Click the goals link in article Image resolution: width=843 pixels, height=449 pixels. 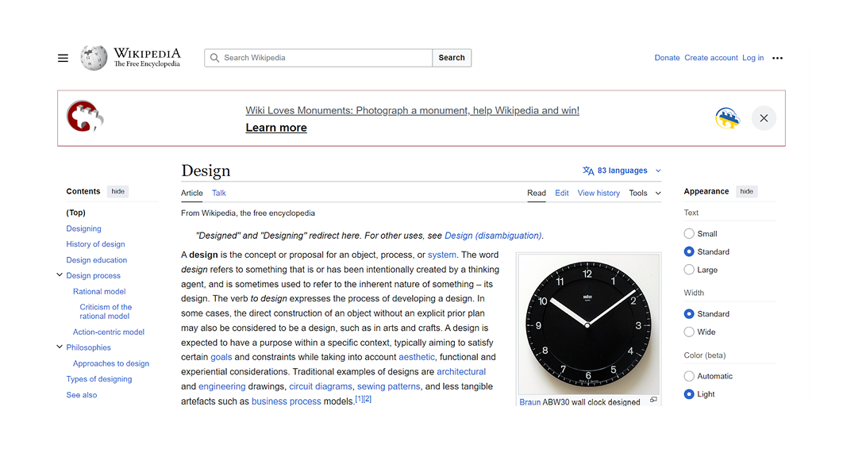click(x=221, y=357)
